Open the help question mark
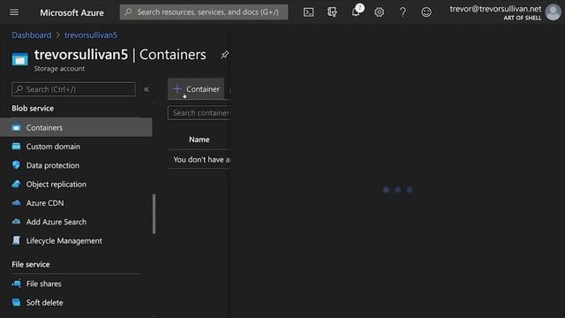 tap(403, 12)
